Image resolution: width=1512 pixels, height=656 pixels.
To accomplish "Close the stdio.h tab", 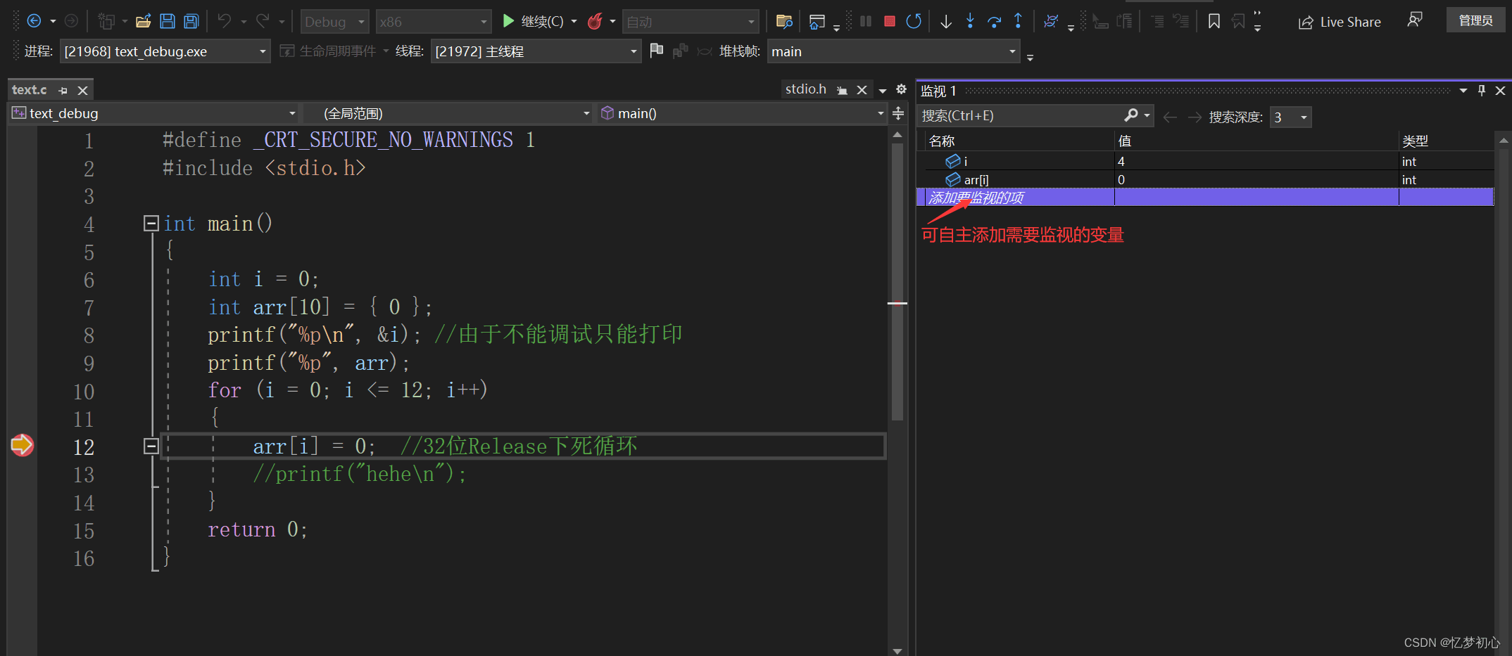I will click(862, 90).
